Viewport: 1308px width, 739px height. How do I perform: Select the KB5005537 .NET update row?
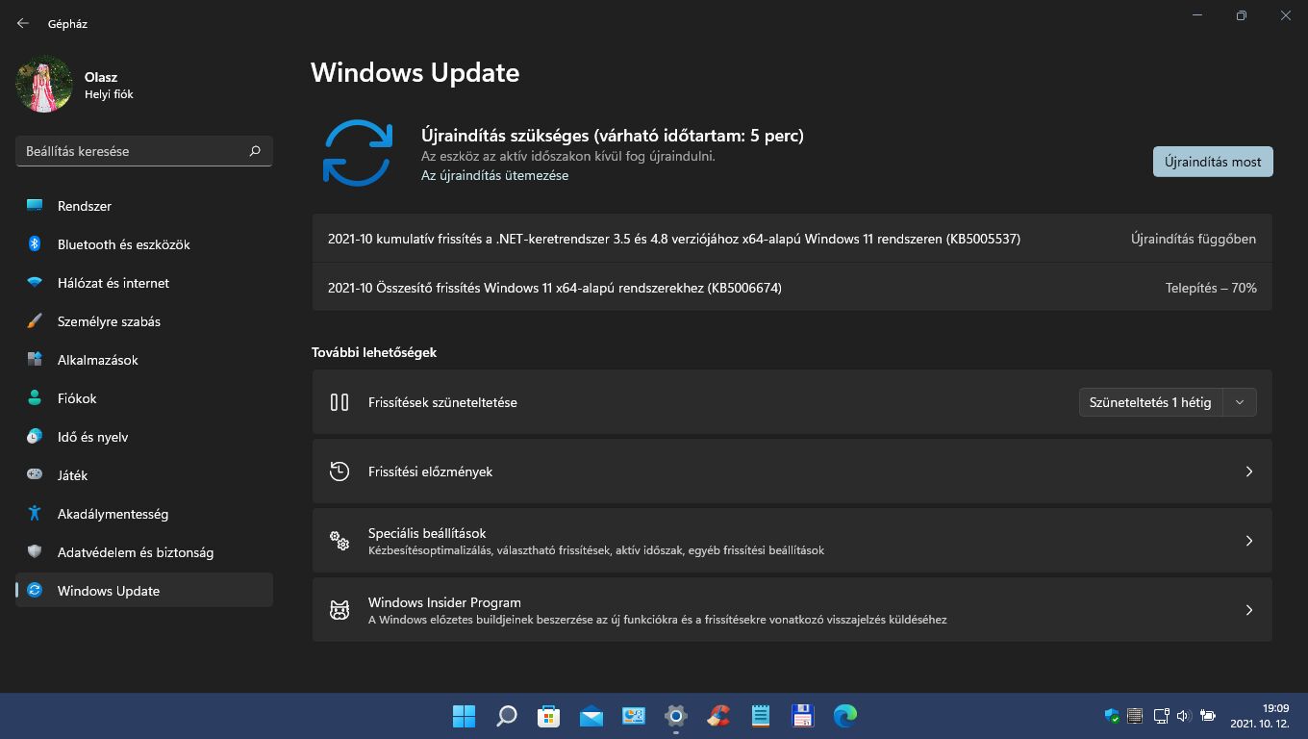[x=792, y=239]
